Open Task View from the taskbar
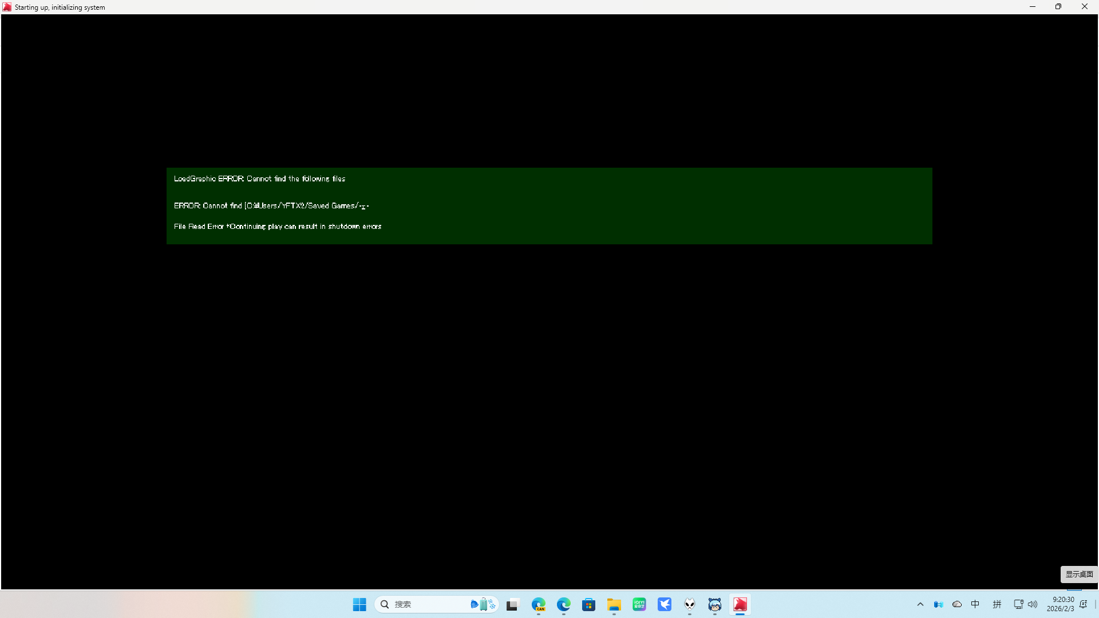The height and width of the screenshot is (618, 1099). point(512,604)
